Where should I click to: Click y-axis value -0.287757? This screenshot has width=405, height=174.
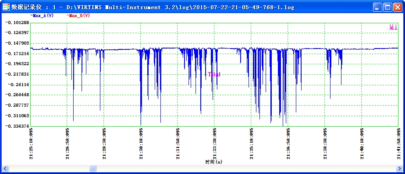coord(17,105)
